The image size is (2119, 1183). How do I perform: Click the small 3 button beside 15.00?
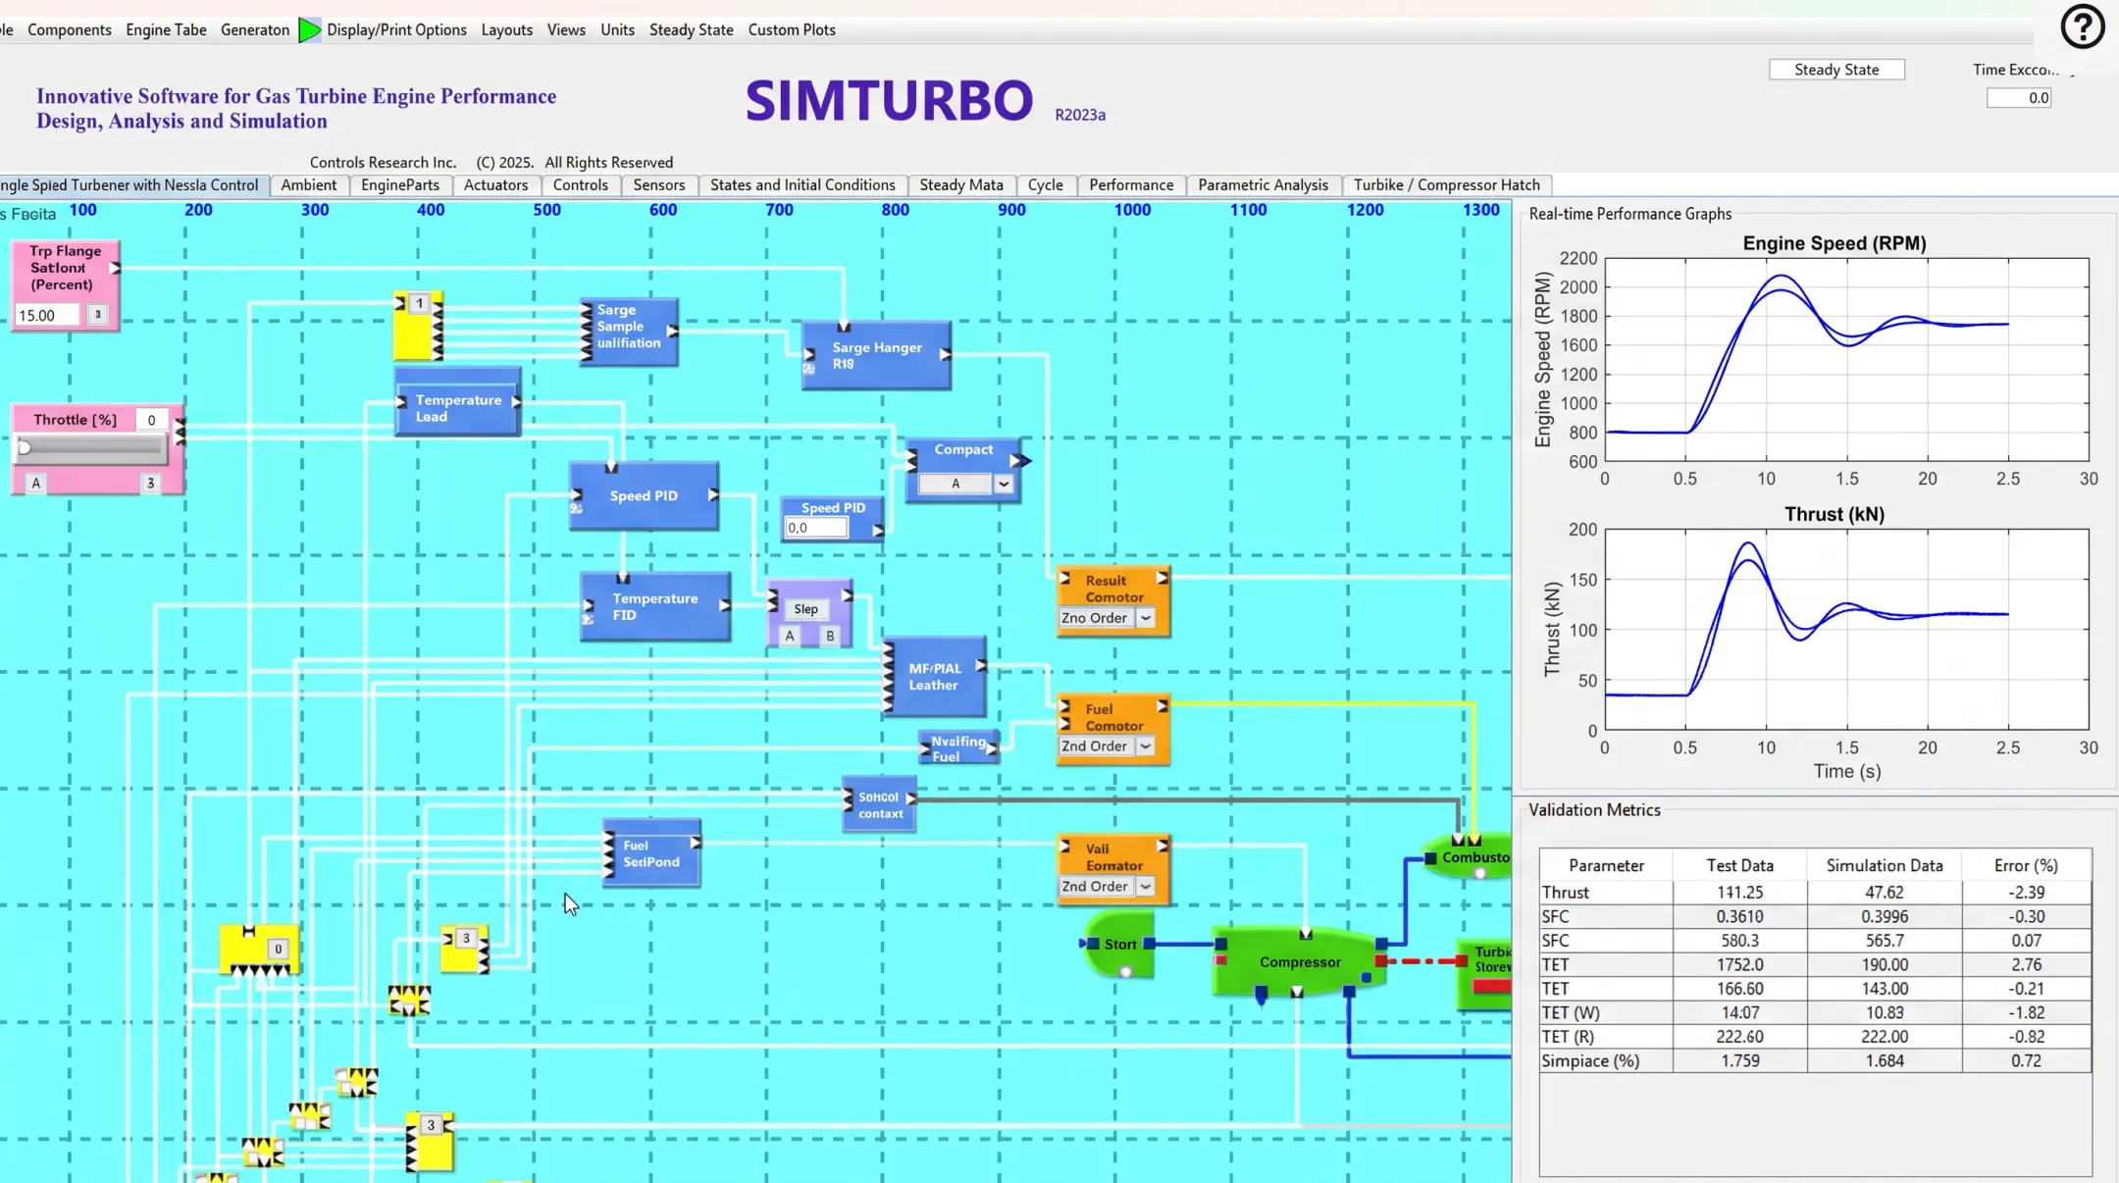tap(97, 314)
